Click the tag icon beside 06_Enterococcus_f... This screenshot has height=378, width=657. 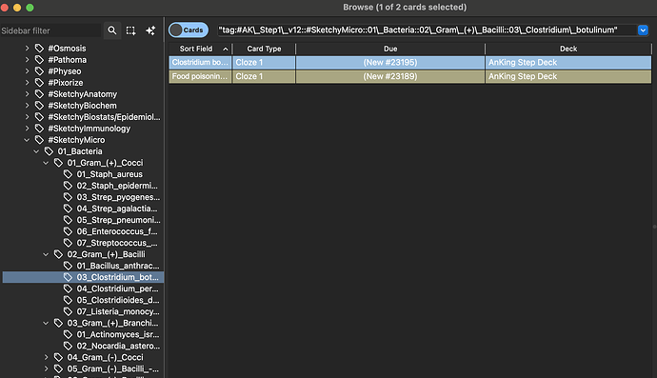click(x=68, y=231)
